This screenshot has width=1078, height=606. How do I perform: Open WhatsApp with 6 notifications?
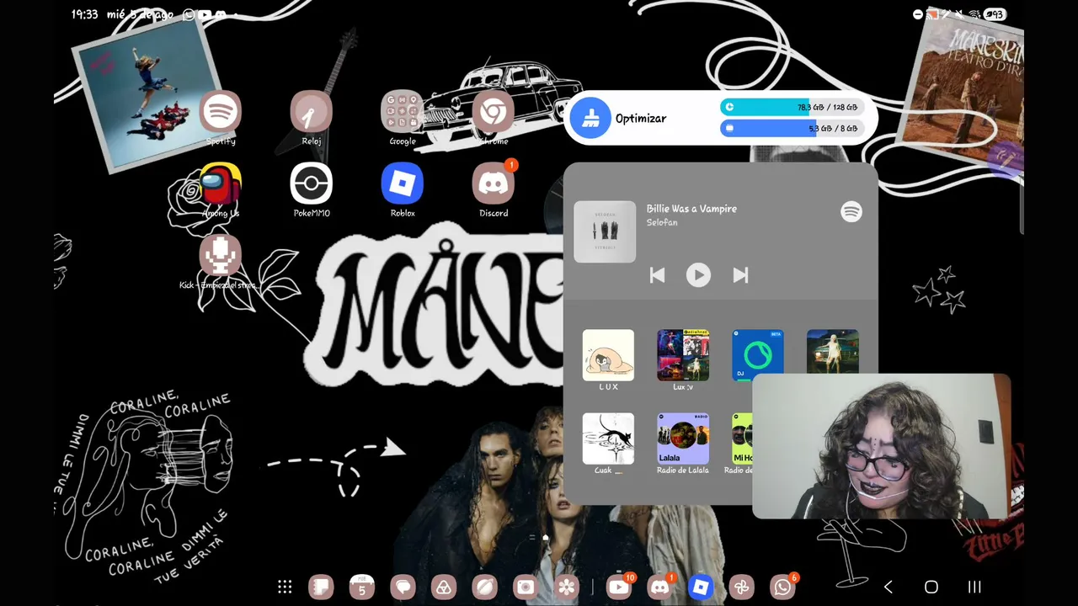pos(782,587)
